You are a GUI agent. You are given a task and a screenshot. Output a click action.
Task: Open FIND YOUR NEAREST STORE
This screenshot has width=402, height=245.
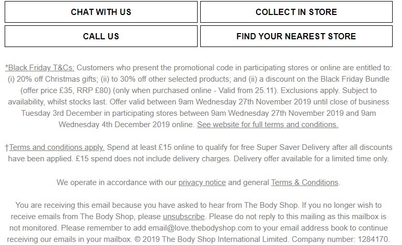pos(296,36)
